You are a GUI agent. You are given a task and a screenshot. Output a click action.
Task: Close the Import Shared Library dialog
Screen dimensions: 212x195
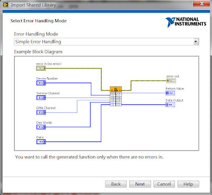tap(201, 4)
